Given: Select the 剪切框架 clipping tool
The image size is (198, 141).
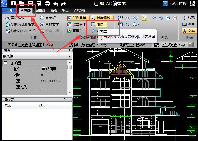Looking at the screenshot, I should (x=15, y=18).
